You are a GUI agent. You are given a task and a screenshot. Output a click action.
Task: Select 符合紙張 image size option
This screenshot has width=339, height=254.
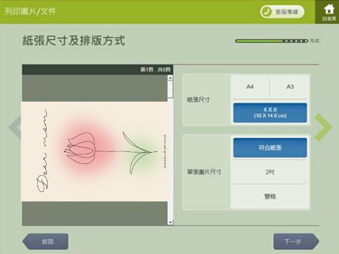coord(270,148)
